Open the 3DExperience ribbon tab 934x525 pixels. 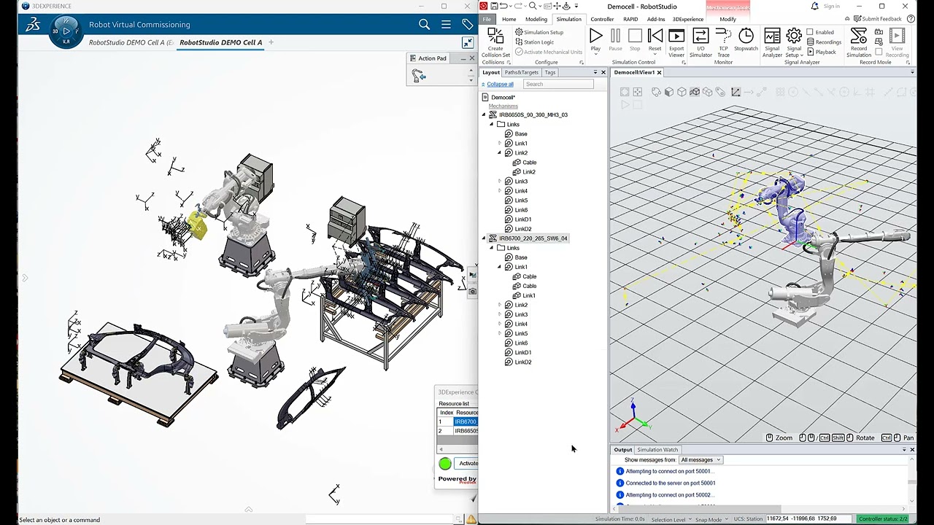(x=688, y=19)
